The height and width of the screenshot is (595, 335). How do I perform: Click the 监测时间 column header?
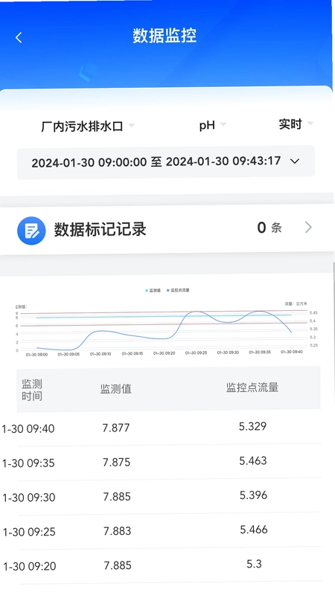coord(32,390)
